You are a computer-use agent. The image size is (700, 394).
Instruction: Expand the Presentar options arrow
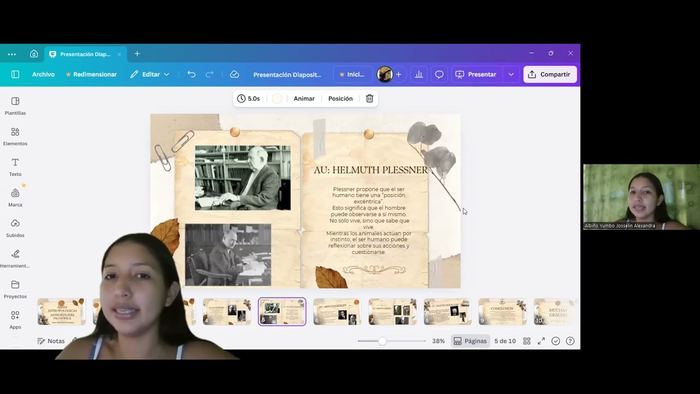pos(511,74)
